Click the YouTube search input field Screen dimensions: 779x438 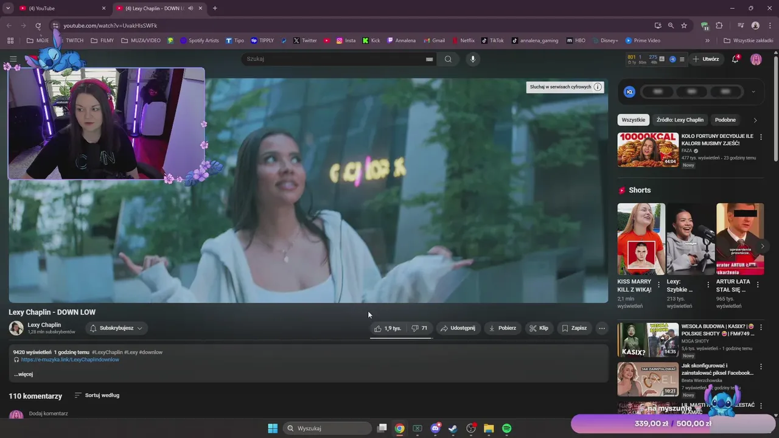point(335,59)
